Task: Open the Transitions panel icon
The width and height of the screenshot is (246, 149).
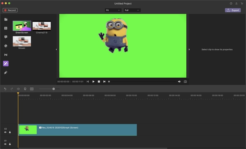Action: [6, 55]
